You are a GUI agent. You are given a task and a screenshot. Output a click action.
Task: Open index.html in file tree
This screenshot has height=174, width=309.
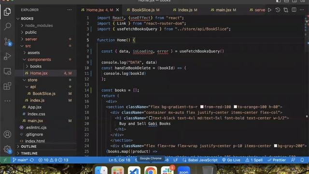click(x=35, y=141)
